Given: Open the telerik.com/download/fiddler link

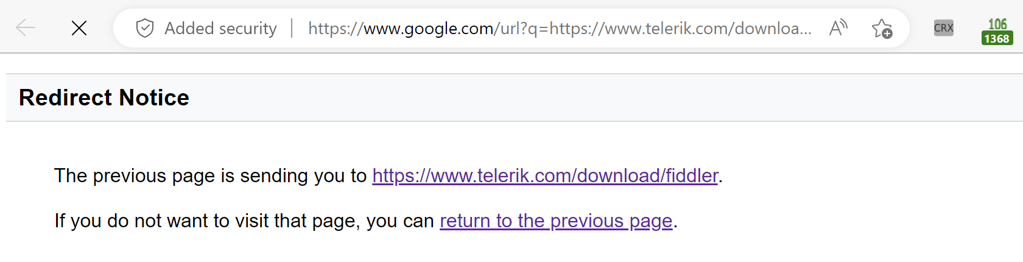Looking at the screenshot, I should pos(545,176).
